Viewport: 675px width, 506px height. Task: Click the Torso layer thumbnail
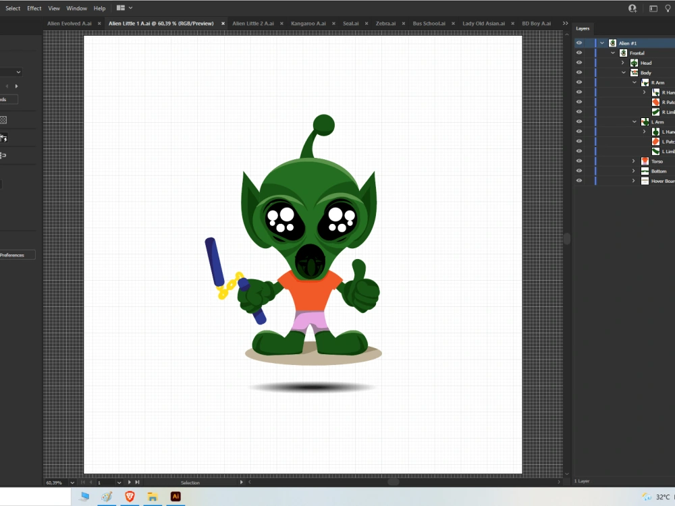645,161
